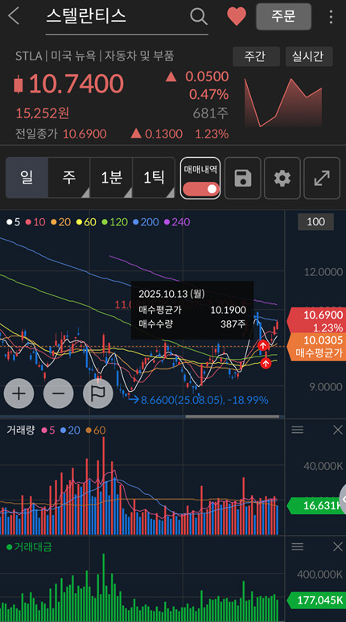Close the 거래대금 panel
346x622 pixels.
click(x=338, y=547)
